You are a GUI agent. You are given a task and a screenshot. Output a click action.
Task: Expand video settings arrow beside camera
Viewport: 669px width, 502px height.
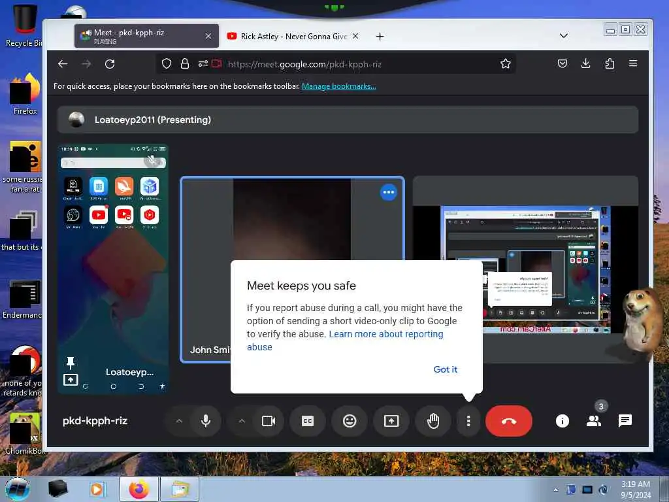coord(242,421)
